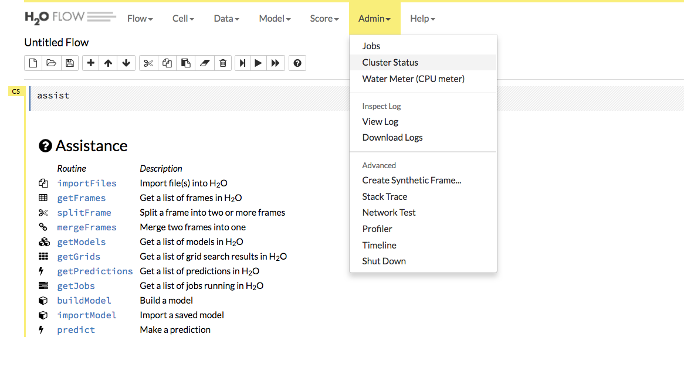Screen dimensions: 684x371
Task: Open the importFiles routine link
Action: point(87,183)
